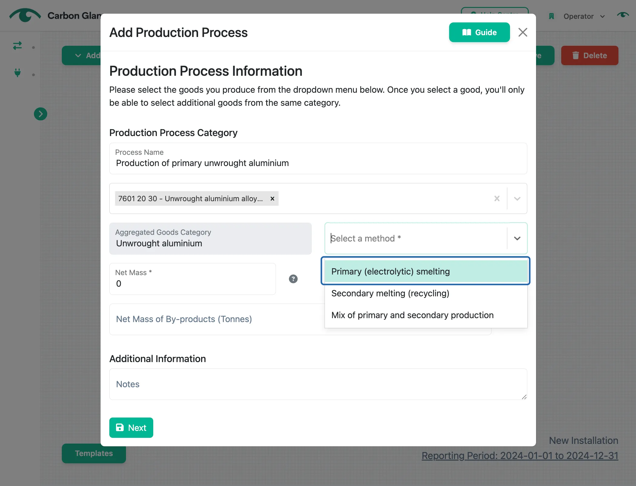Open the Guide book button

479,32
